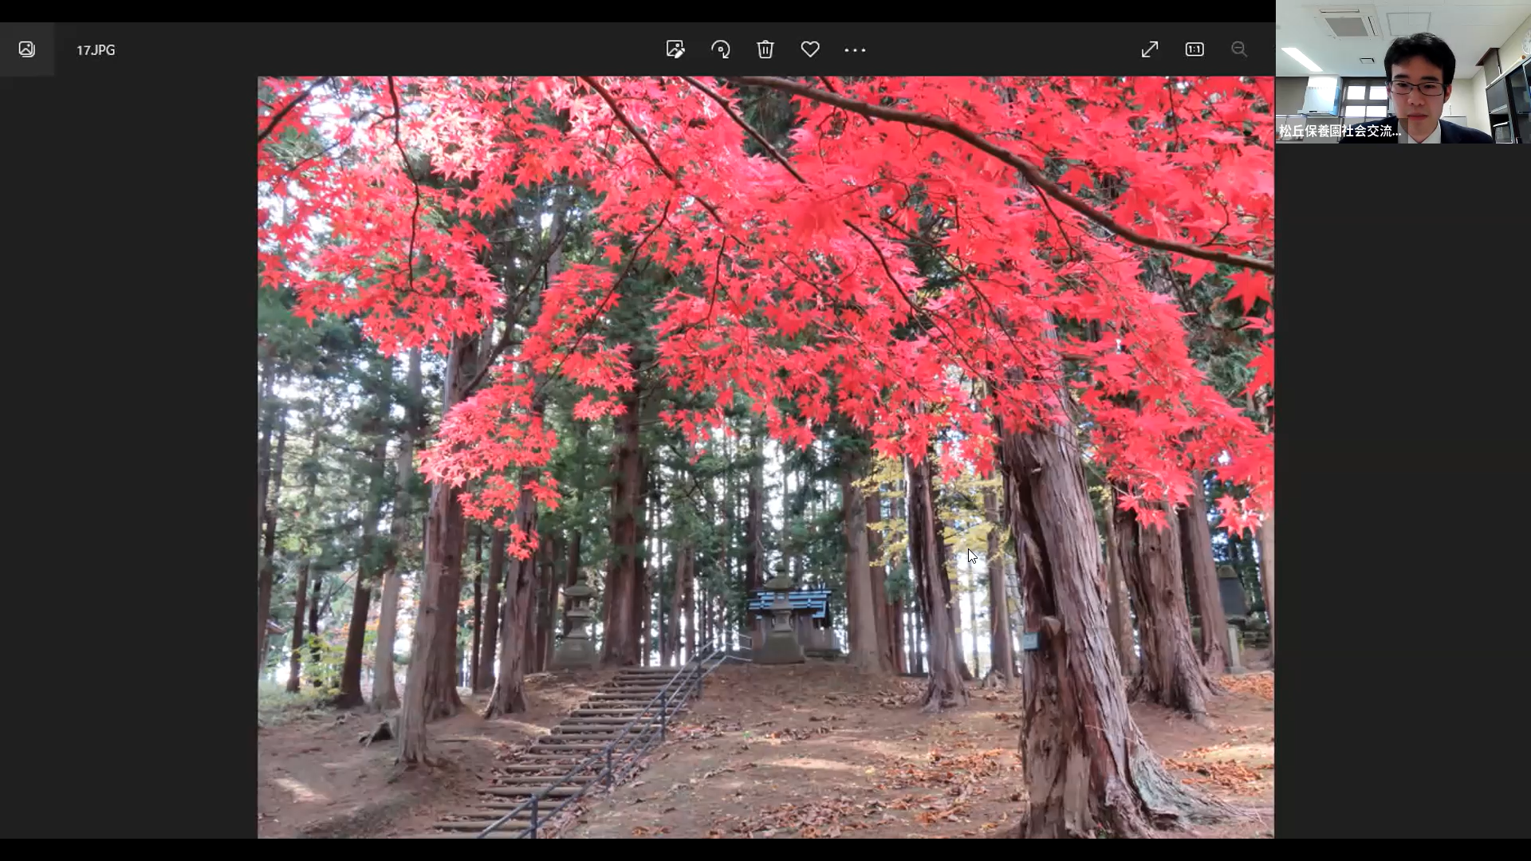Click the 松丘保養園社会交流 participant name label
The height and width of the screenshot is (861, 1531).
click(1339, 131)
